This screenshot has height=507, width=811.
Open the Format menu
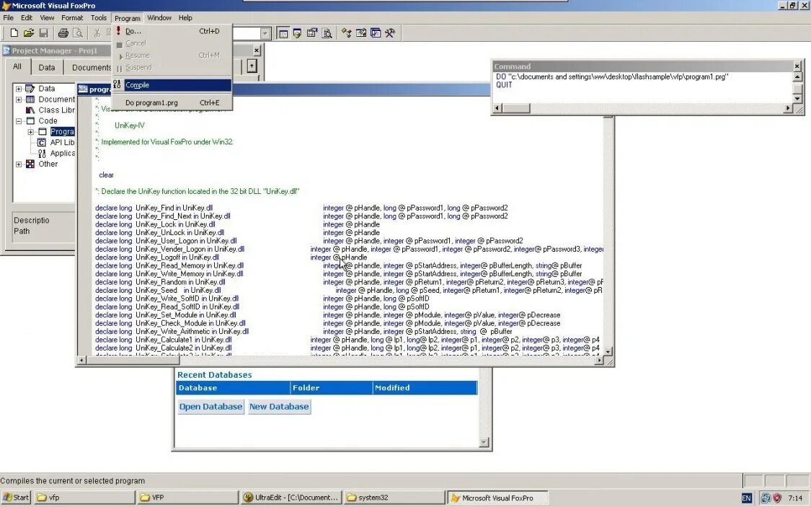72,17
